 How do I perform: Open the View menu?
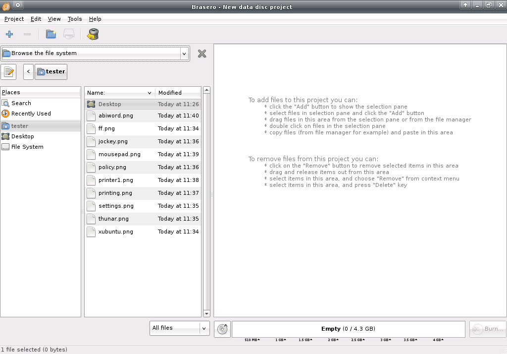pos(54,19)
